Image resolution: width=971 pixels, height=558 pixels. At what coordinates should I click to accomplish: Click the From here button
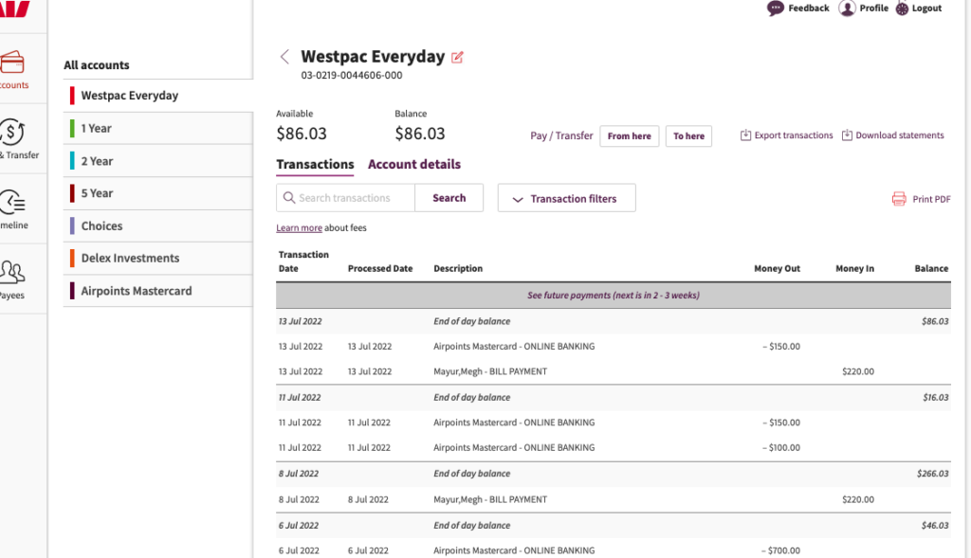[x=630, y=136]
